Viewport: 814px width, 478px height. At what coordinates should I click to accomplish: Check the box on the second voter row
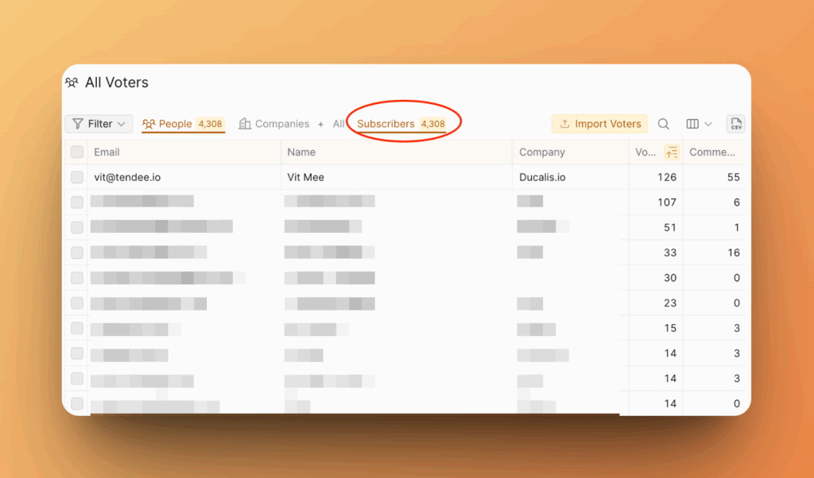pos(76,202)
